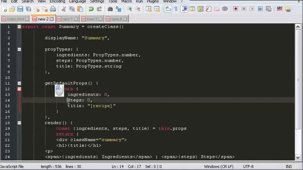Viewport: 303px width, 170px height.
Task: Switch to the new 3 tab
Action: (x=92, y=19)
